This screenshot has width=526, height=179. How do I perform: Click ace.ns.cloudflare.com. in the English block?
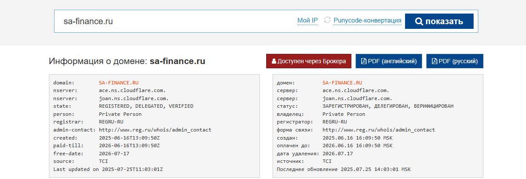pos(132,90)
